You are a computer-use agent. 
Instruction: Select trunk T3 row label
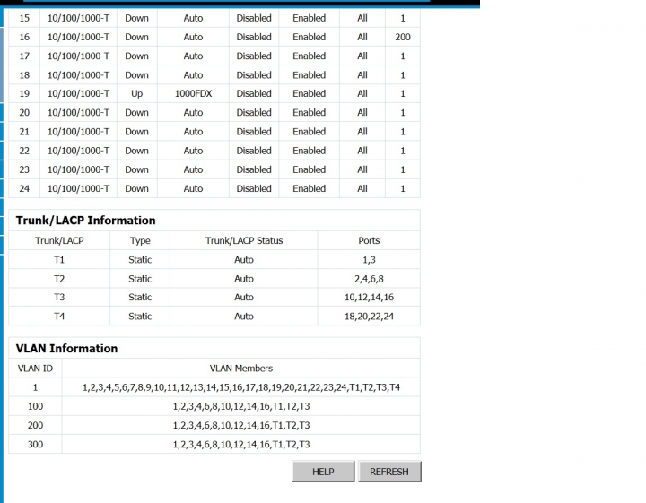pyautogui.click(x=59, y=297)
